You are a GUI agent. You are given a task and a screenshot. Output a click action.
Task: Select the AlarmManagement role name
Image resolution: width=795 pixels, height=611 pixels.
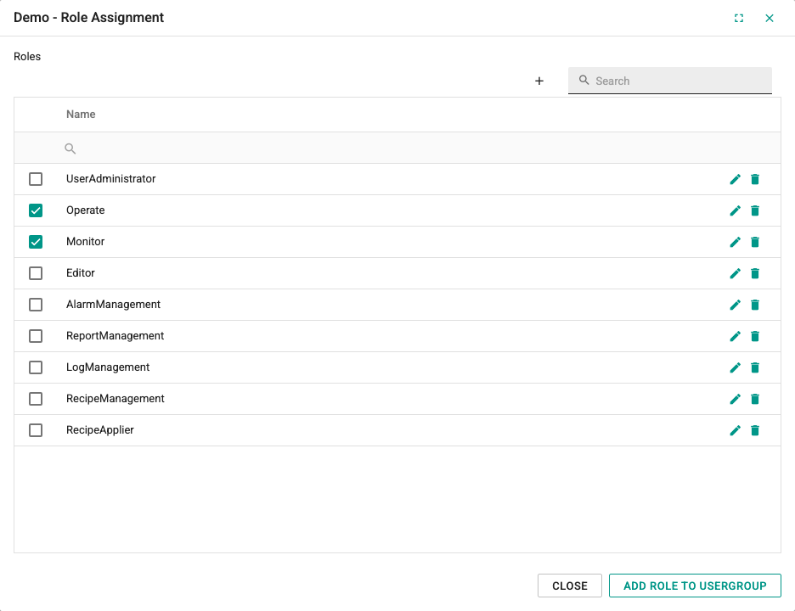tap(113, 305)
